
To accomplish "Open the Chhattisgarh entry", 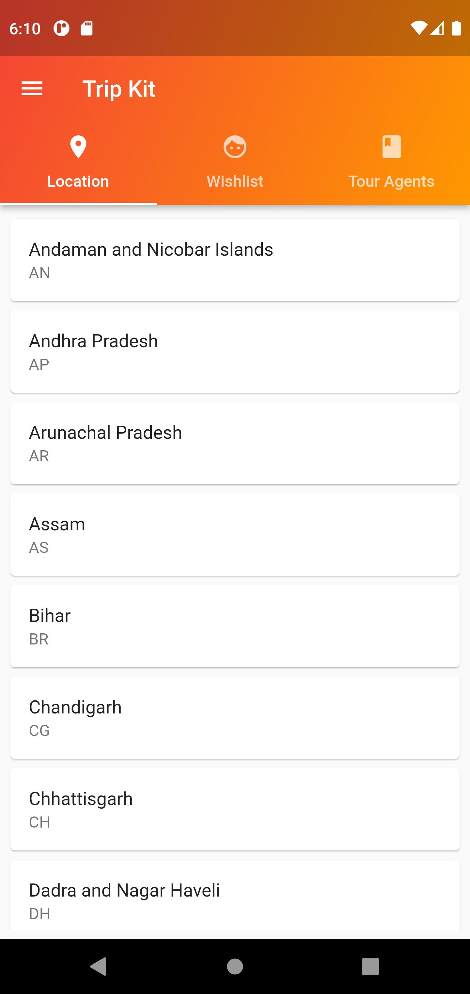I will pos(235,809).
